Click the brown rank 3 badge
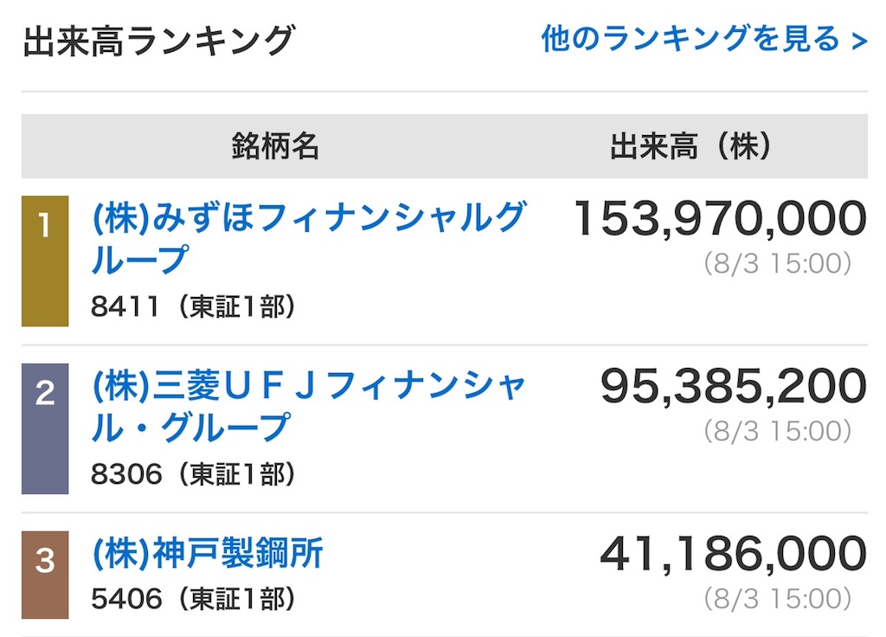This screenshot has width=886, height=637. [x=45, y=575]
